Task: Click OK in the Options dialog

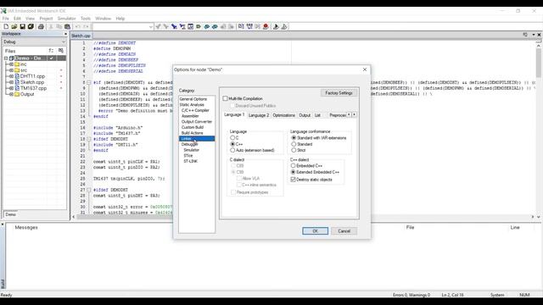Action: (x=315, y=231)
